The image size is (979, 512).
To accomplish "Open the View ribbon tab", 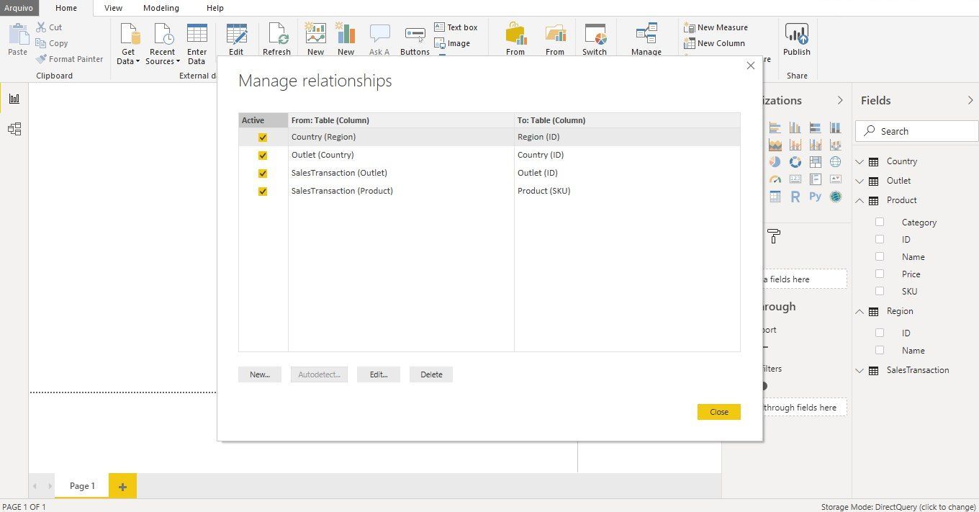I will [x=113, y=8].
